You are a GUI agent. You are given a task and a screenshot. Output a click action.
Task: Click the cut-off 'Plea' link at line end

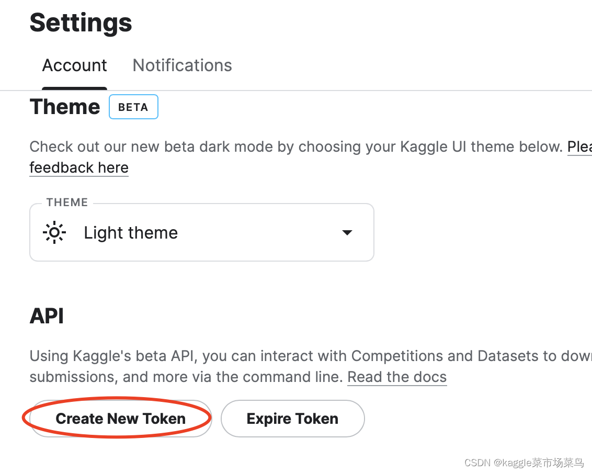tap(579, 147)
